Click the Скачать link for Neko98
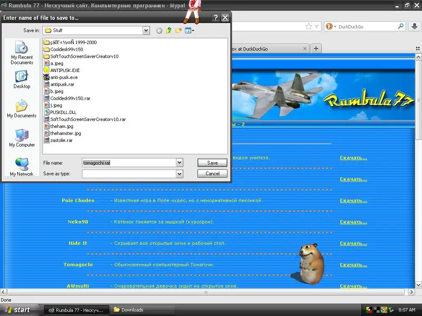 point(353,222)
